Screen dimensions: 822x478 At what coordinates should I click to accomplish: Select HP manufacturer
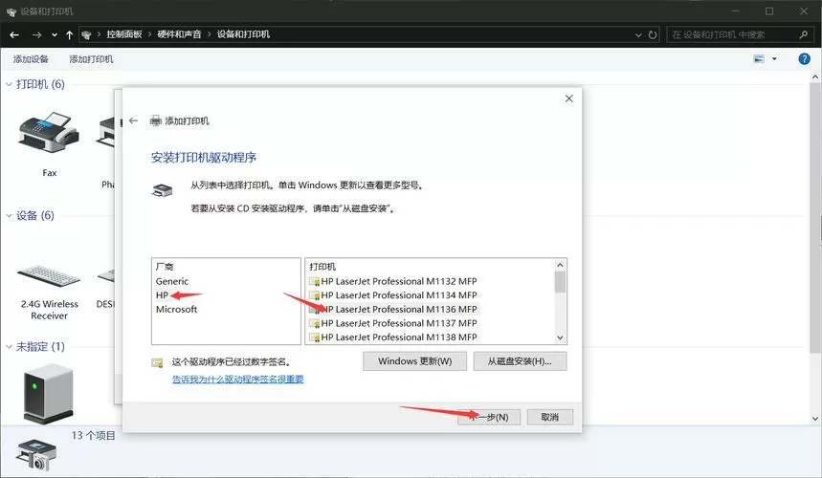pyautogui.click(x=162, y=295)
